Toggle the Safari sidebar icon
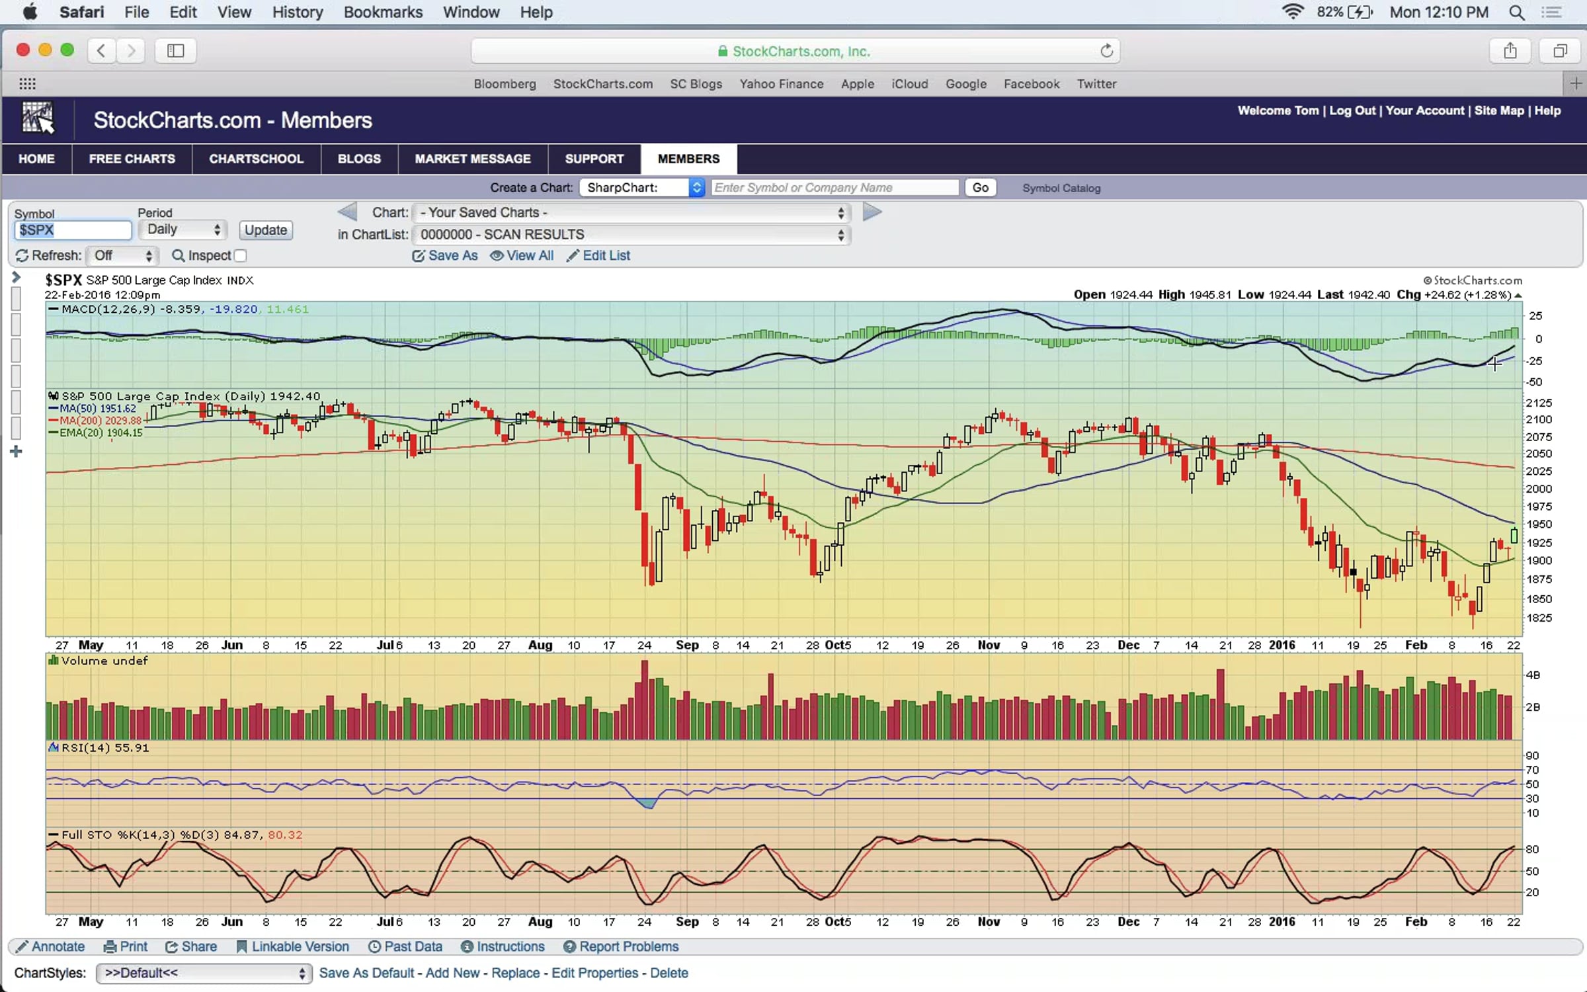This screenshot has width=1587, height=992. coord(175,51)
